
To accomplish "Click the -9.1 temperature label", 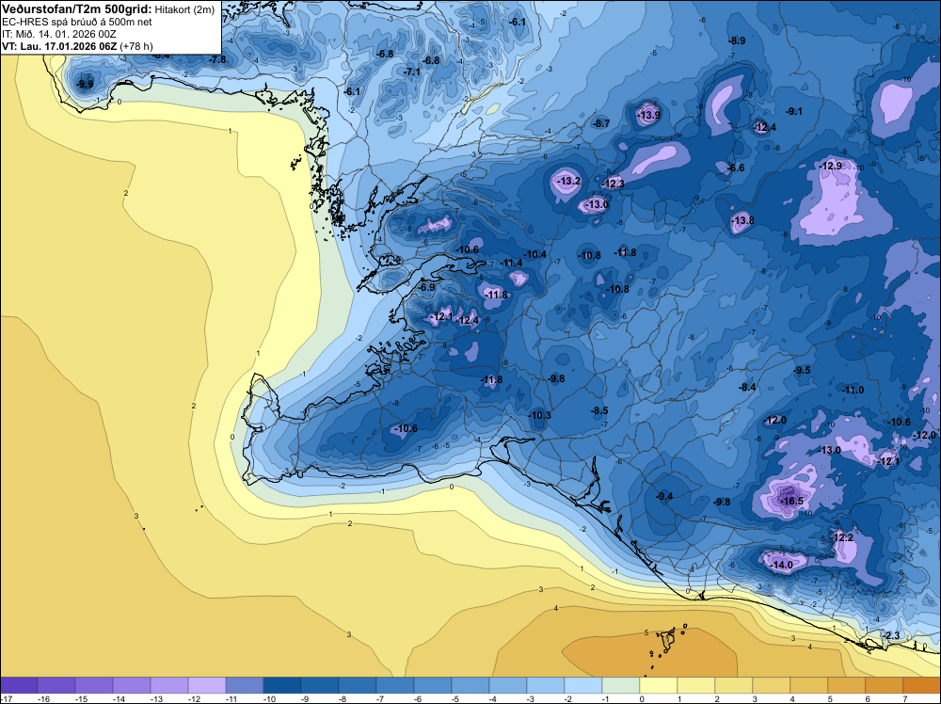I will pos(794,111).
